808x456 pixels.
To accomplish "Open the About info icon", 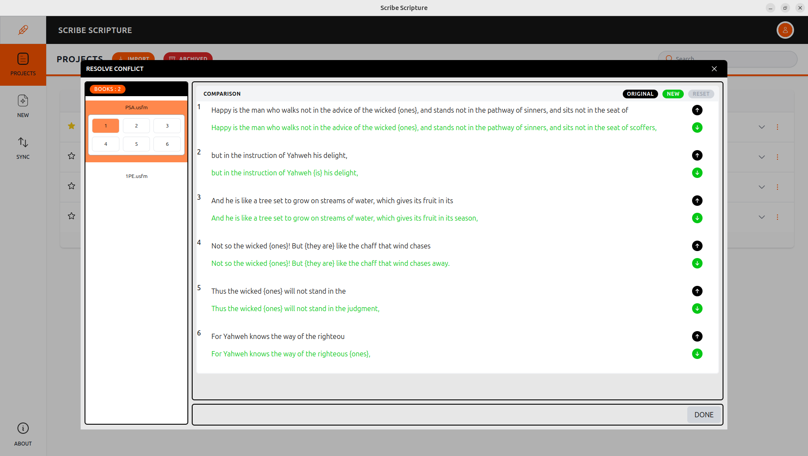I will [x=23, y=428].
